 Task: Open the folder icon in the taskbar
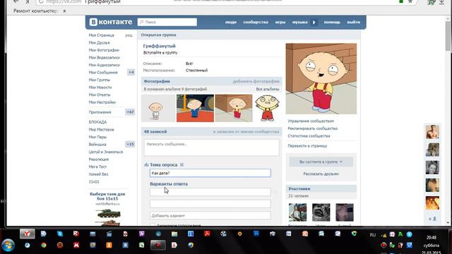(x=174, y=234)
